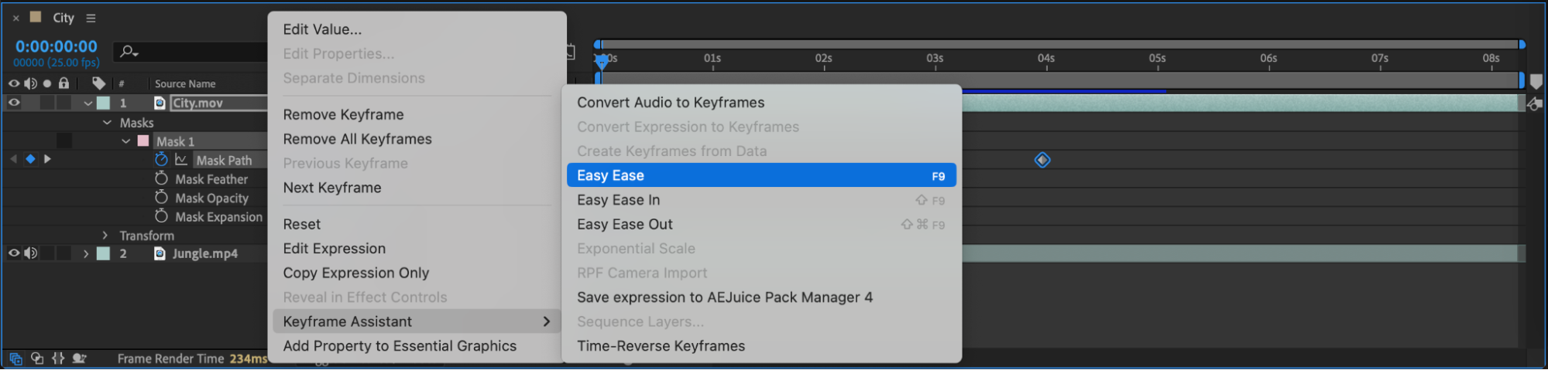This screenshot has height=370, width=1548.
Task: Choose Easy Ease from the submenu
Action: pos(760,175)
